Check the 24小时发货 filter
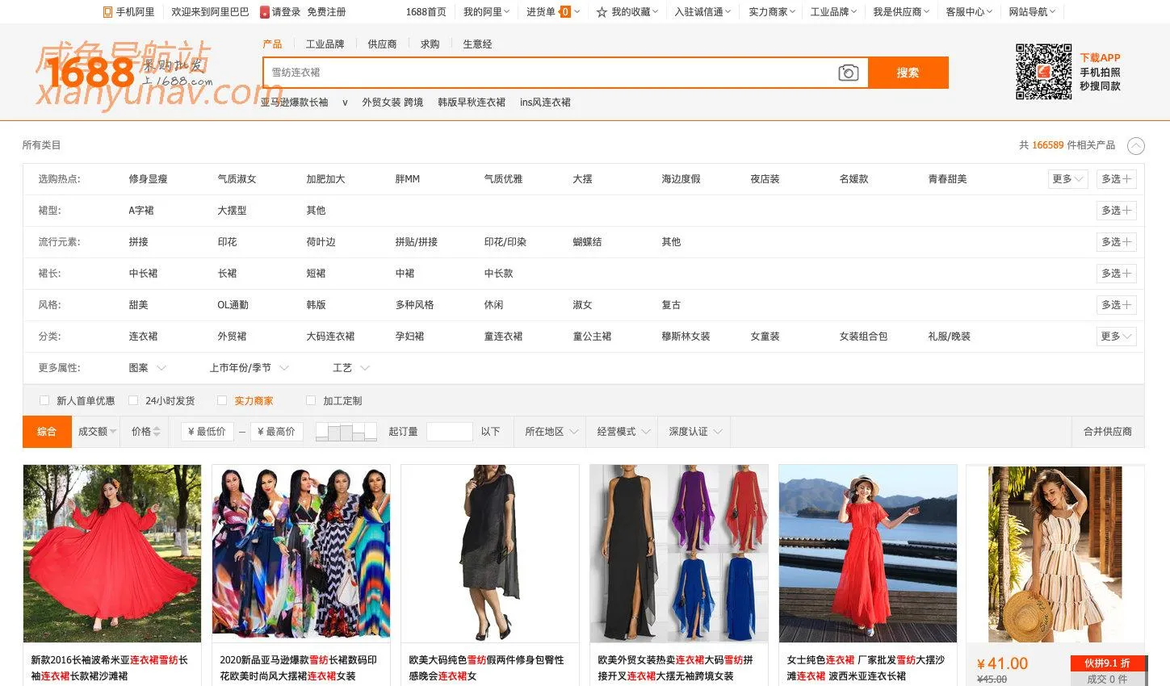 pyautogui.click(x=133, y=400)
